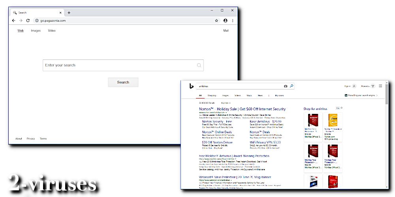395x197 pixels.
Task: Close the Search tab
Action: pyautogui.click(x=60, y=13)
